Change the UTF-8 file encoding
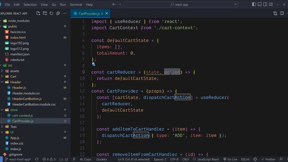Screen dimensions: 288x162 (x=174, y=159)
